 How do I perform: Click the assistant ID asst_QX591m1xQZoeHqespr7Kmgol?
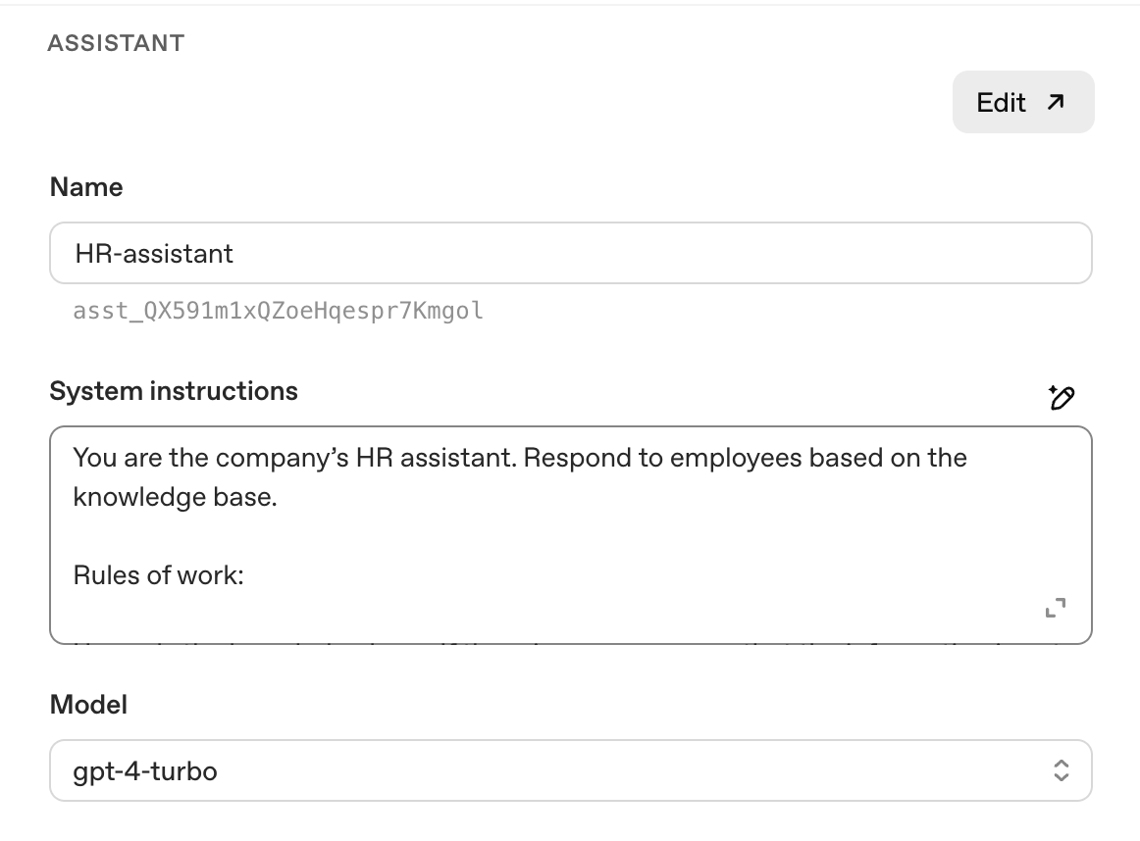pos(278,312)
